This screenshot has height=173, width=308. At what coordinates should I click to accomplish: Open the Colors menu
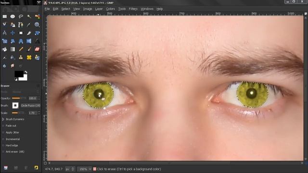[110, 9]
